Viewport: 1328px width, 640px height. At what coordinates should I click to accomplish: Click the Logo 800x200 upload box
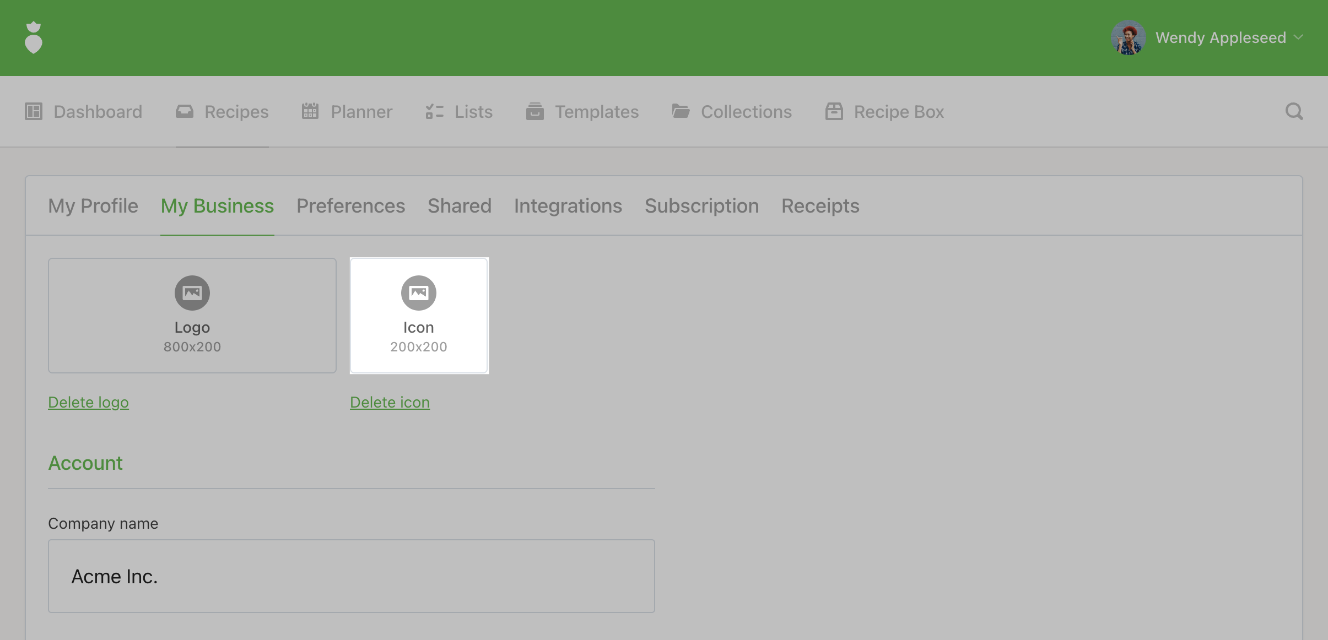tap(192, 316)
